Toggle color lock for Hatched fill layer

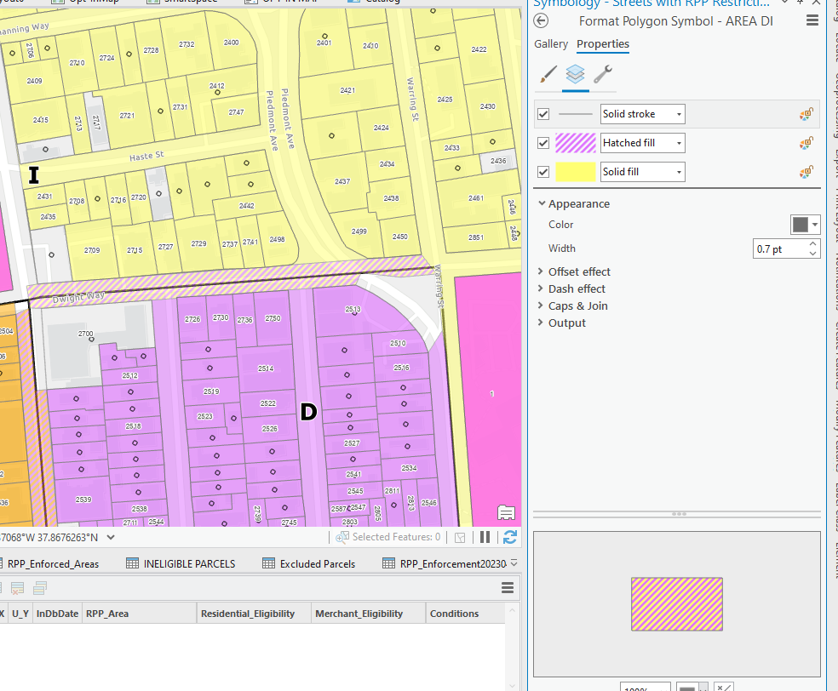tap(806, 143)
